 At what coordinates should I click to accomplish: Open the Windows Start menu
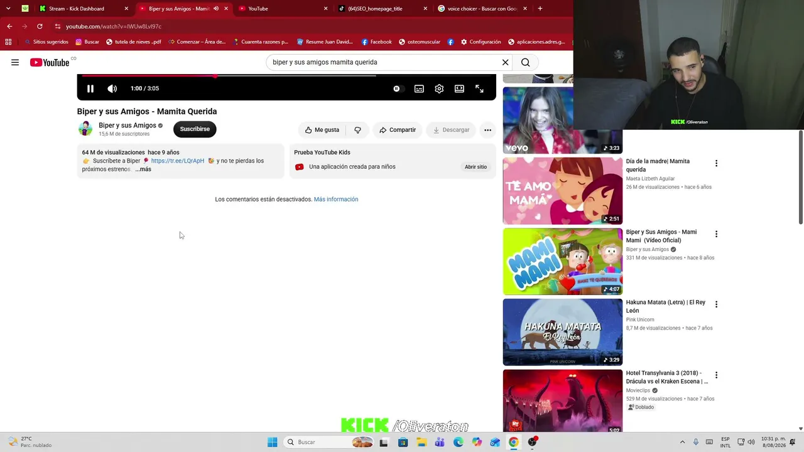click(272, 442)
